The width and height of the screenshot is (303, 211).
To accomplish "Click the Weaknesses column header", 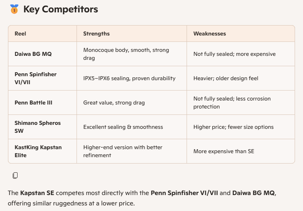I will click(x=209, y=34).
